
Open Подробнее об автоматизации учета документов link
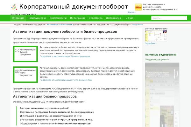point(66,80)
